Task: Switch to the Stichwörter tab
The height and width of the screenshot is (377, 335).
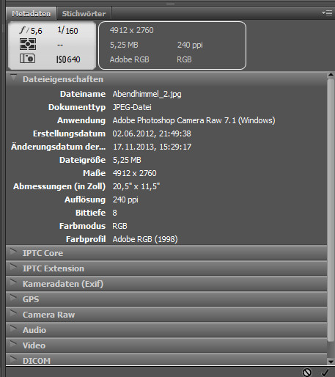Action: 84,13
